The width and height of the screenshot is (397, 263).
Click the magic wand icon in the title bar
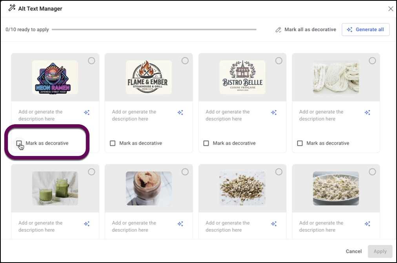12,8
